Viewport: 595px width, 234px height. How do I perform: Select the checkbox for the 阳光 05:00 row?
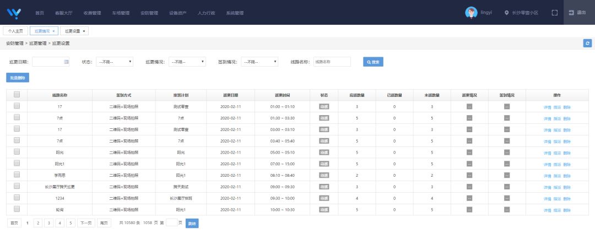17,152
